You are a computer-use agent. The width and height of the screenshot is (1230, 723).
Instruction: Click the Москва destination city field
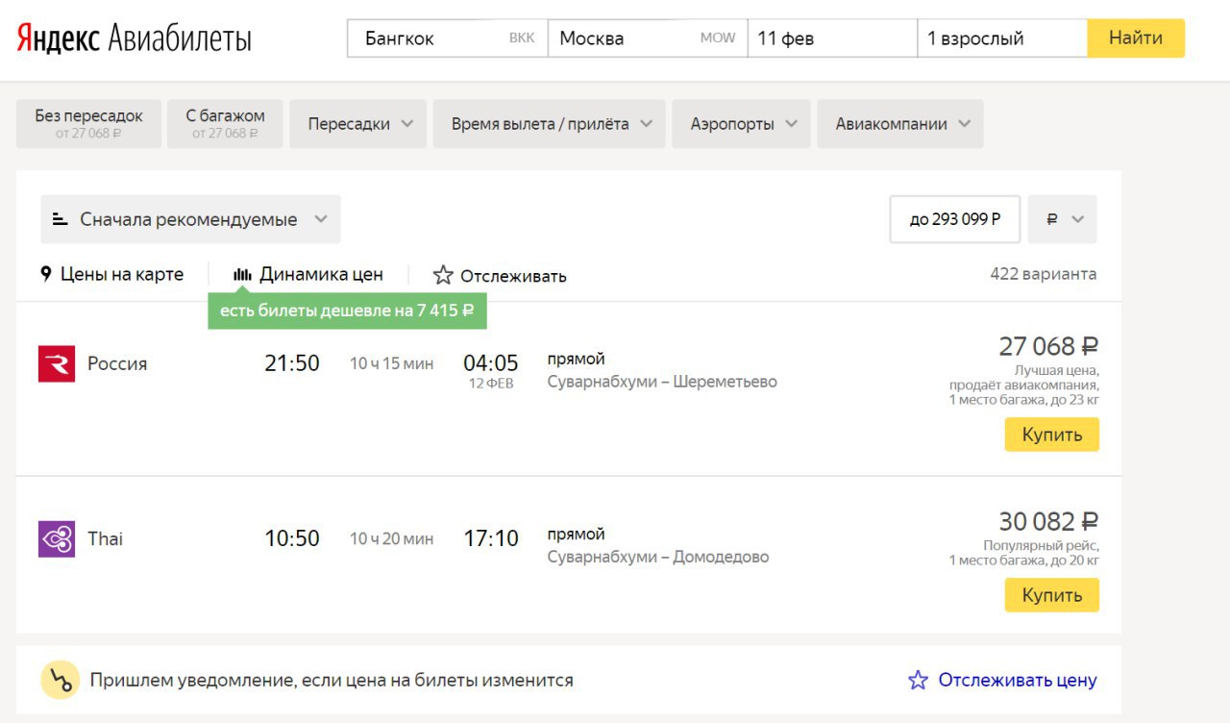click(x=648, y=38)
